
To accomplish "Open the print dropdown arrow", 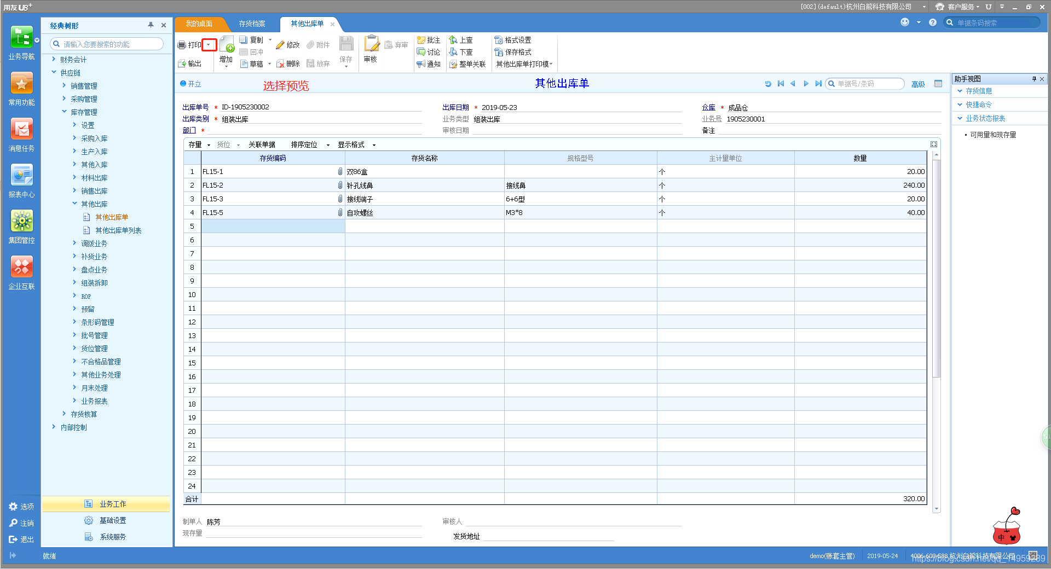I will pos(209,45).
